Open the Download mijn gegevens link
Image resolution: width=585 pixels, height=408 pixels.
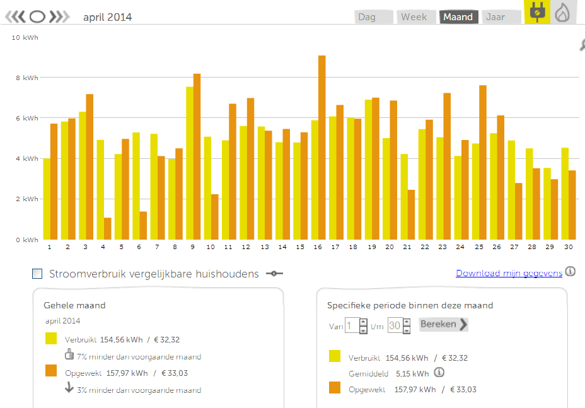pos(509,273)
